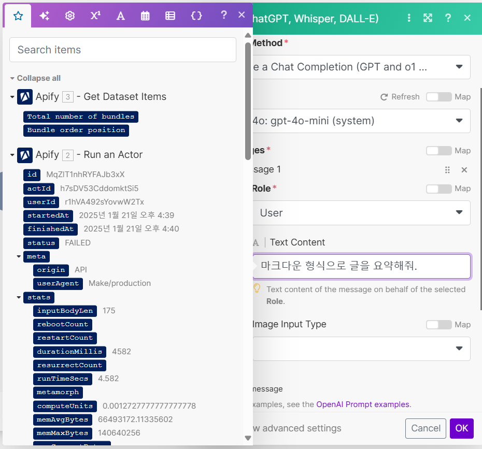
Task: Click the Text Content input field
Action: [362, 266]
